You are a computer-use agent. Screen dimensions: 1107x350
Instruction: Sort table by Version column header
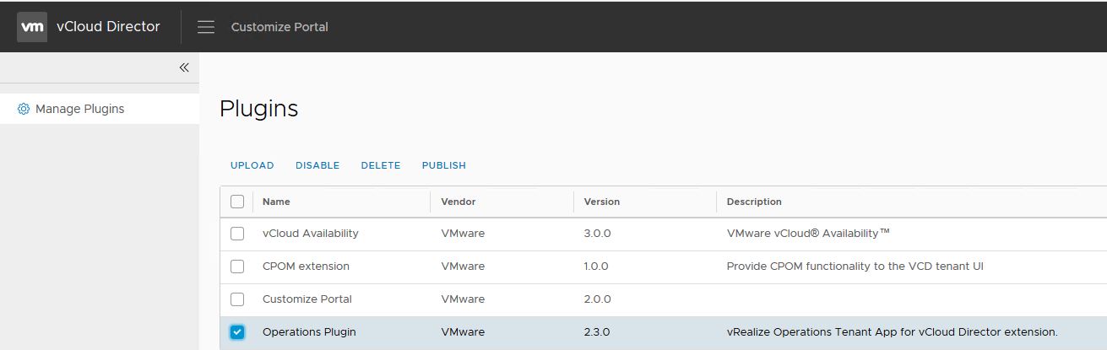click(601, 202)
